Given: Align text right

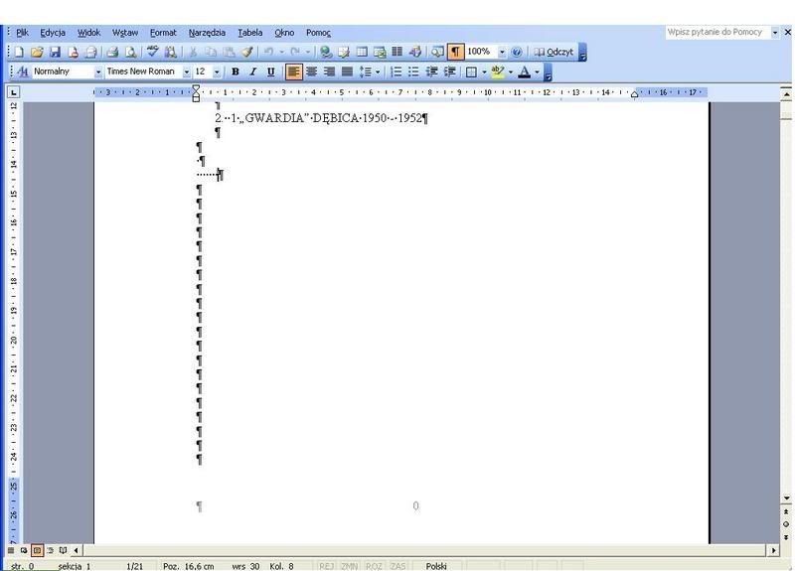Looking at the screenshot, I should coord(329,71).
